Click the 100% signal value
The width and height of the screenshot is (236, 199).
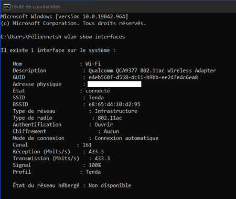click(94, 165)
